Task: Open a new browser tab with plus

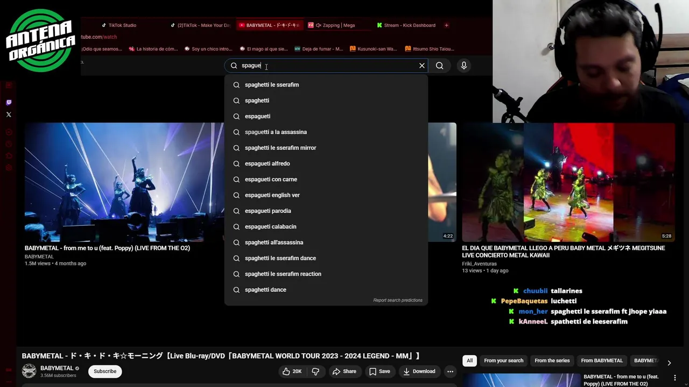Action: point(446,25)
